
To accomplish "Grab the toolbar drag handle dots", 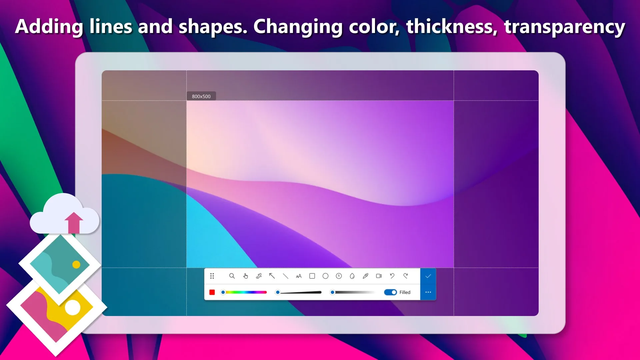I will pyautogui.click(x=212, y=276).
